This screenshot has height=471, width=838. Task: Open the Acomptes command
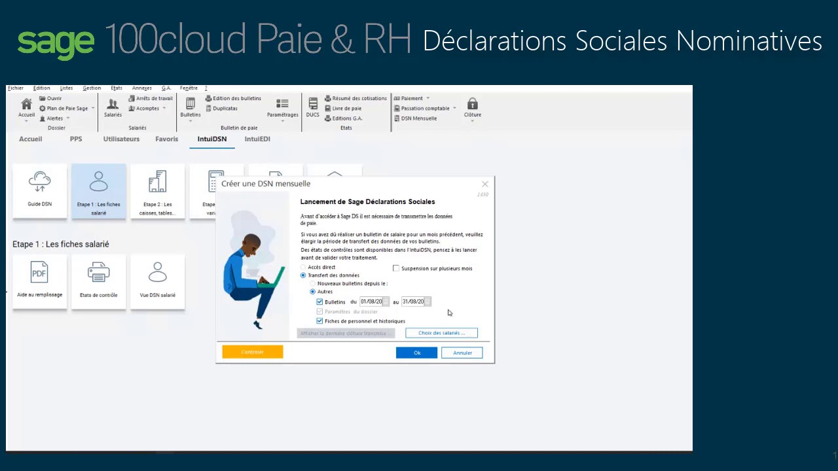click(144, 109)
